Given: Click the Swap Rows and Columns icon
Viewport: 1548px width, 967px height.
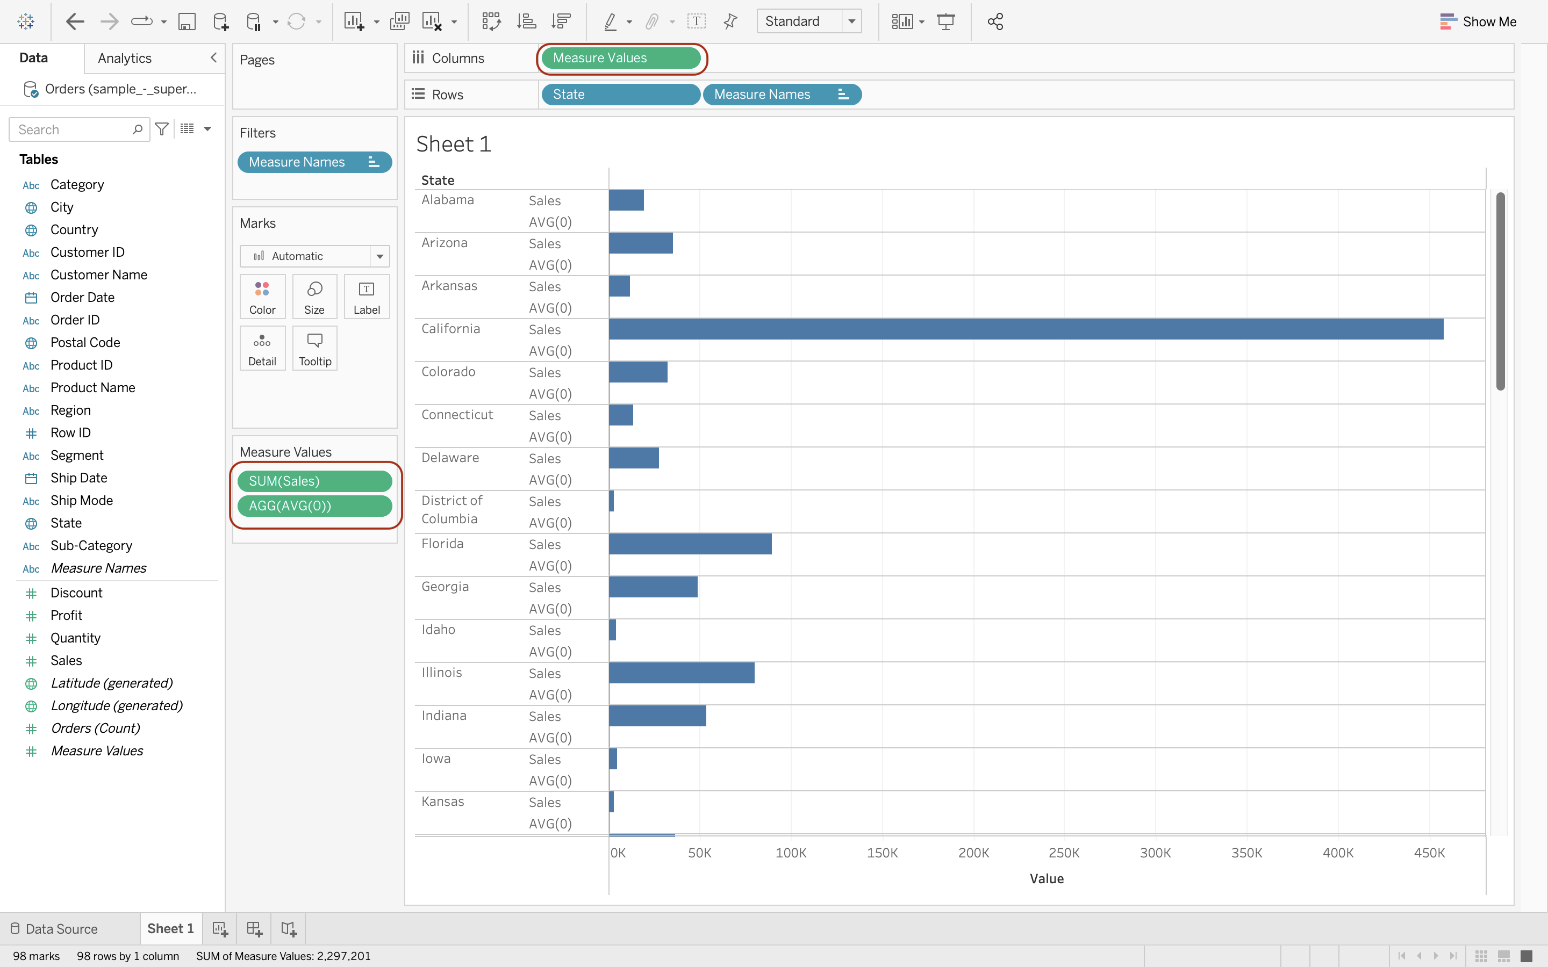Looking at the screenshot, I should 491,21.
